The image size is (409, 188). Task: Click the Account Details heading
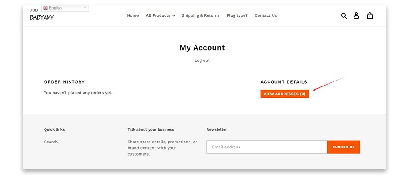coord(284,82)
